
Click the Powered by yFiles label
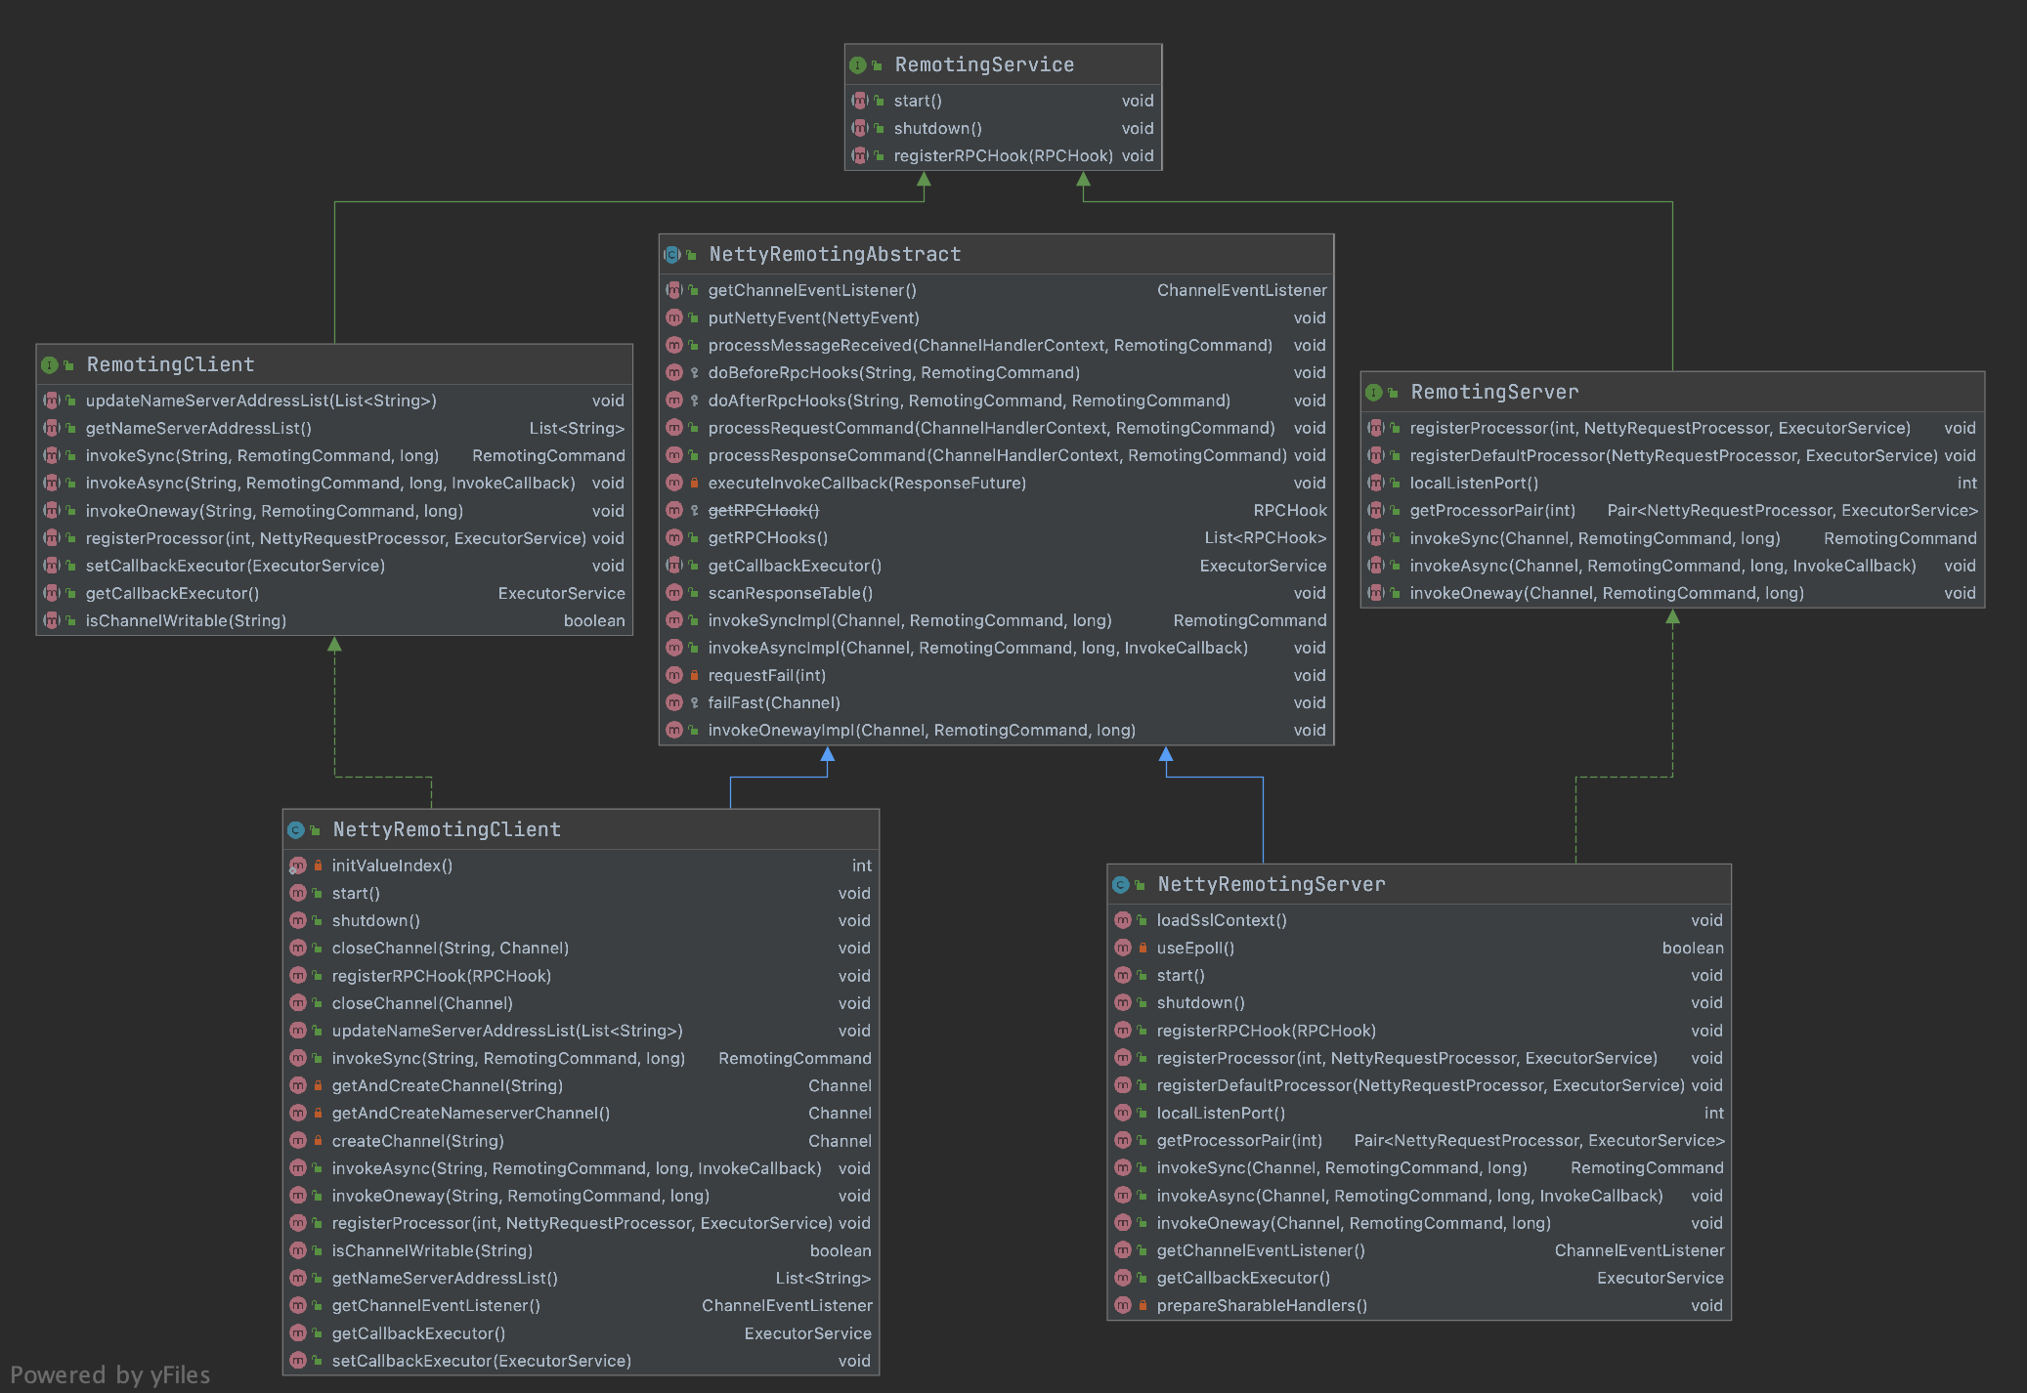pyautogui.click(x=110, y=1374)
